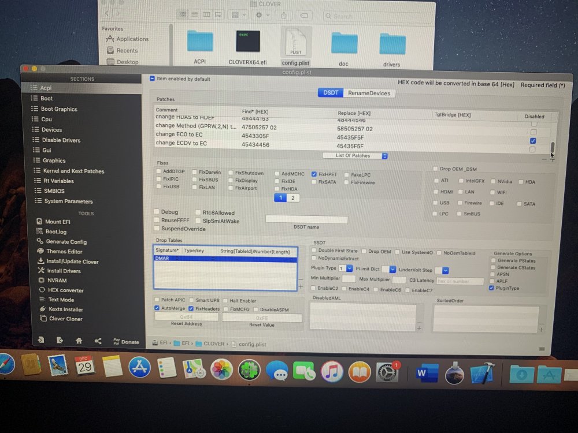
Task: Add entry to SortedOrder list
Action: point(541,330)
